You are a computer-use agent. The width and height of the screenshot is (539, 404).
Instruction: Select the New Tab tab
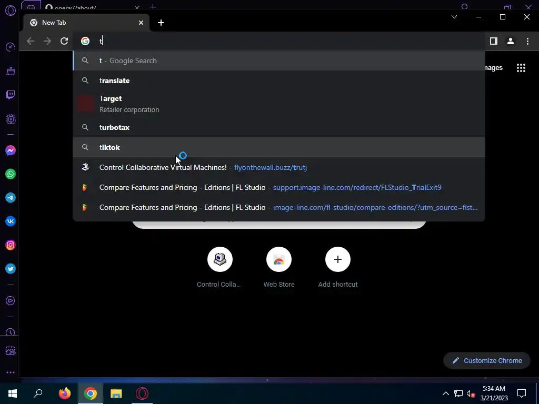(x=87, y=23)
